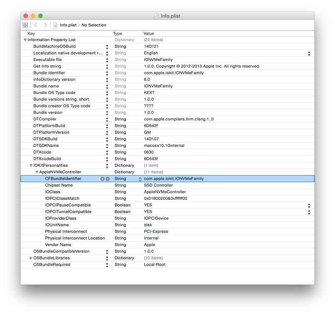Go back with the left arrow
This screenshot has height=314, width=335.
[36, 25]
